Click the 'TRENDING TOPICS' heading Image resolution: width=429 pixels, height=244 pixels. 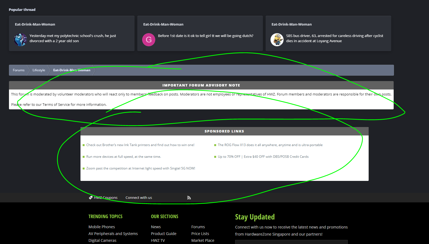click(105, 217)
